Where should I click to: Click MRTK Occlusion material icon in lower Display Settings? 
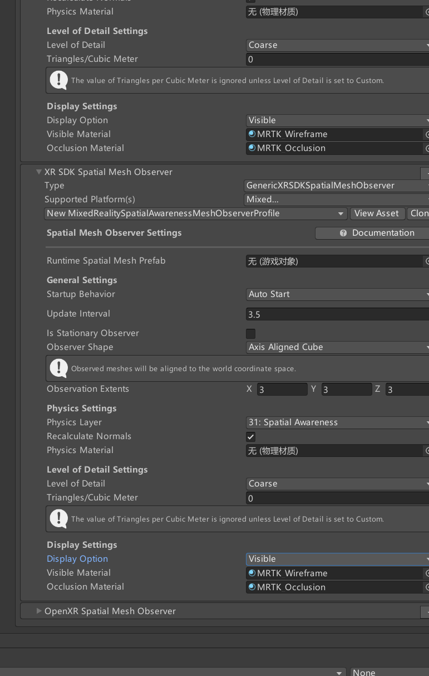(x=252, y=587)
